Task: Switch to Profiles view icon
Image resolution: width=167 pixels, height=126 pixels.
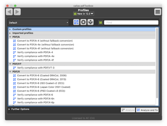Action: 76,22
